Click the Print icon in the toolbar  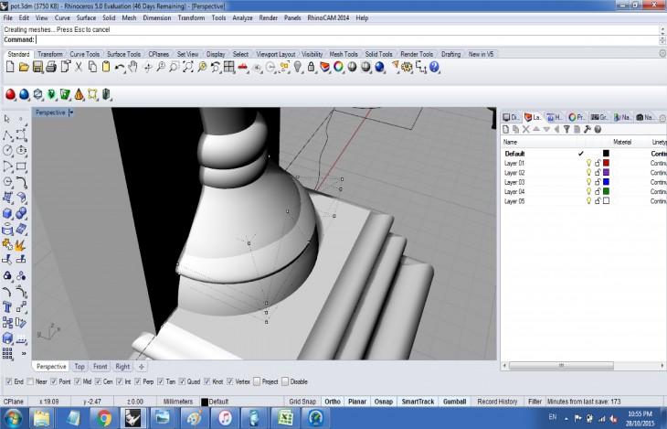[x=51, y=67]
